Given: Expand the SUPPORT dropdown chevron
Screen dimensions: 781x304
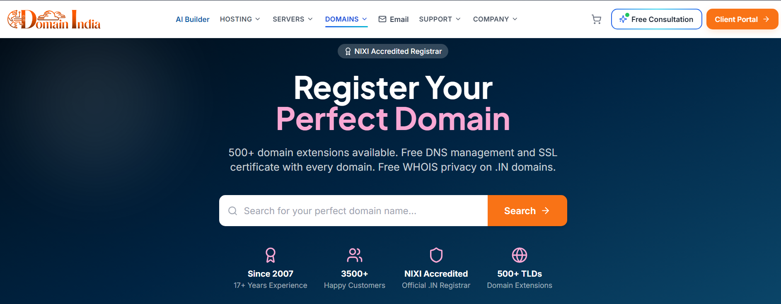Looking at the screenshot, I should [x=458, y=19].
